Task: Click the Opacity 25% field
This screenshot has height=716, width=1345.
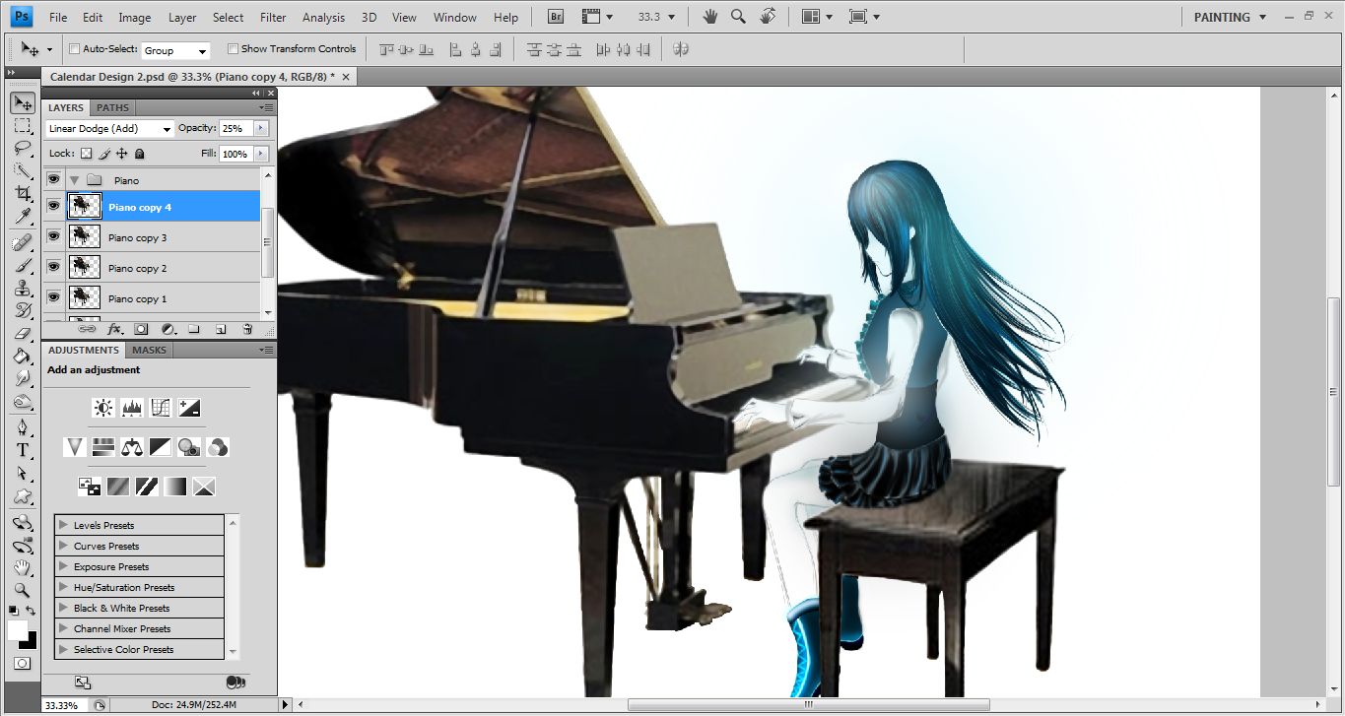Action: (235, 128)
